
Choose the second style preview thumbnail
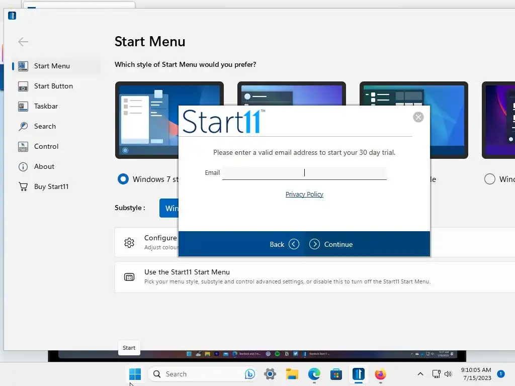click(292, 93)
